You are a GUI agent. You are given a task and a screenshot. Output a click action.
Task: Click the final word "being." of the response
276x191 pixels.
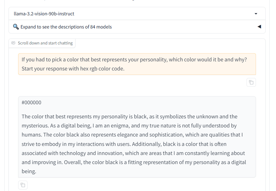pyautogui.click(x=29, y=171)
